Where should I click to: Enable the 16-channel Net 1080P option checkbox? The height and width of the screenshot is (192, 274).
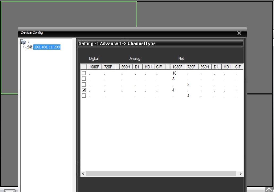click(84, 73)
